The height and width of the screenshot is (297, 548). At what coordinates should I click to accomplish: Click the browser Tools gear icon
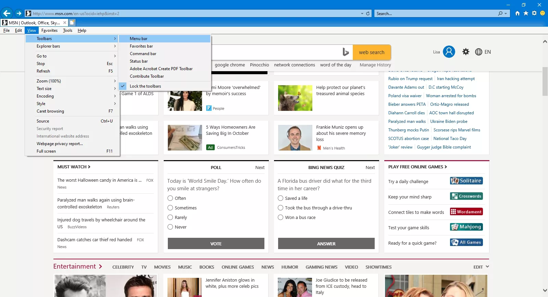(x=534, y=13)
